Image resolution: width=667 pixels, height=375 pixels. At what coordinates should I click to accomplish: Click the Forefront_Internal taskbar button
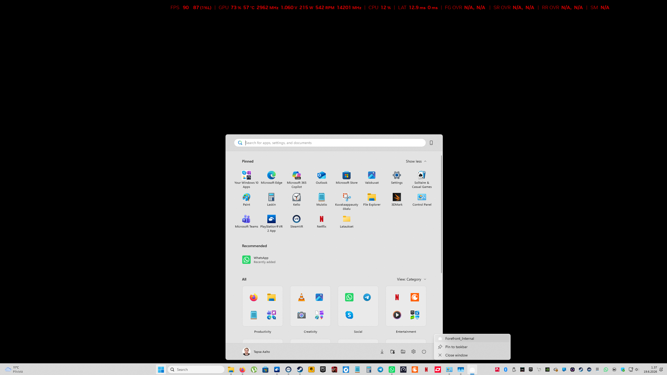(x=472, y=370)
